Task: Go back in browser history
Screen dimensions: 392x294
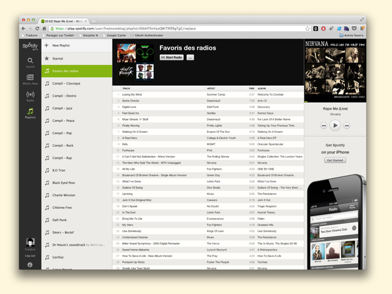Action: tap(23, 29)
